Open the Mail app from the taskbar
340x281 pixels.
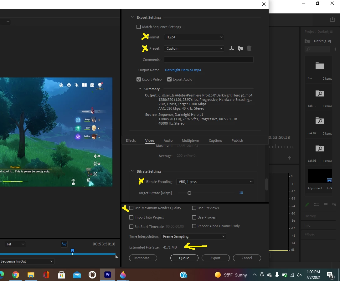tap(77, 275)
